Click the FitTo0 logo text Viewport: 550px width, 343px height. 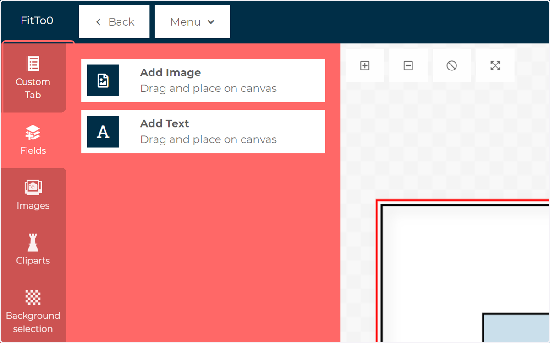pyautogui.click(x=37, y=21)
